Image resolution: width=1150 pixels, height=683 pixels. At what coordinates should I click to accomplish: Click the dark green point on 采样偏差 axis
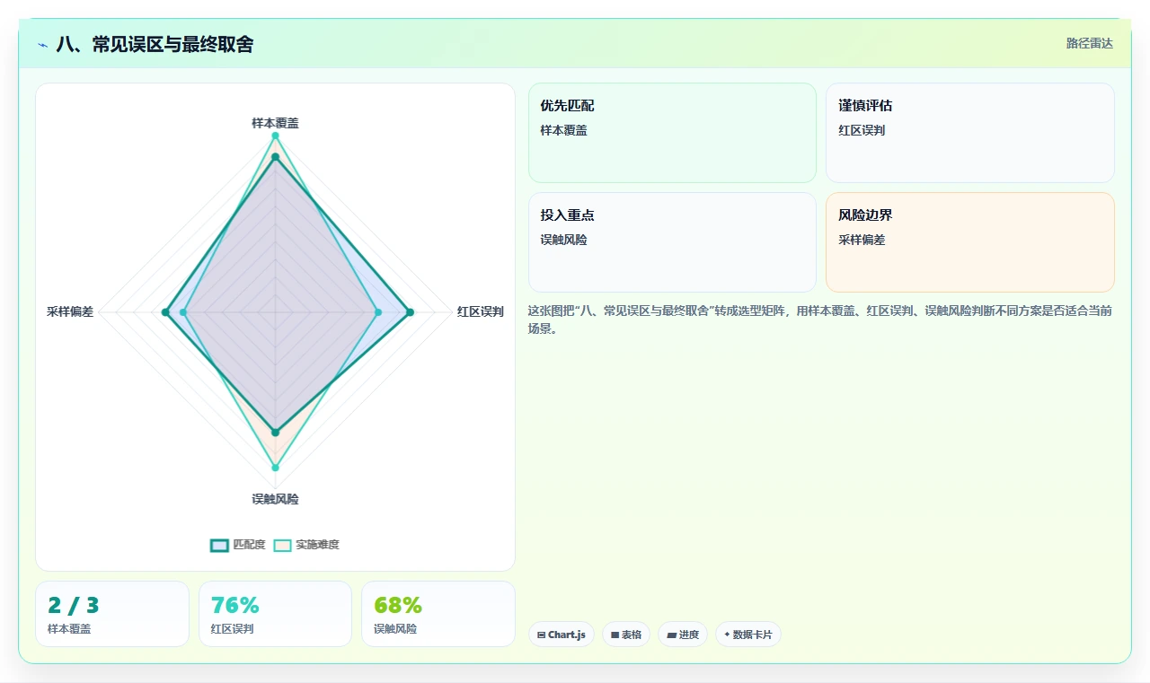coord(165,312)
